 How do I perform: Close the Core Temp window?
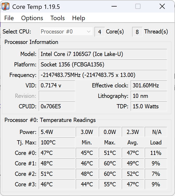pos(162,6)
